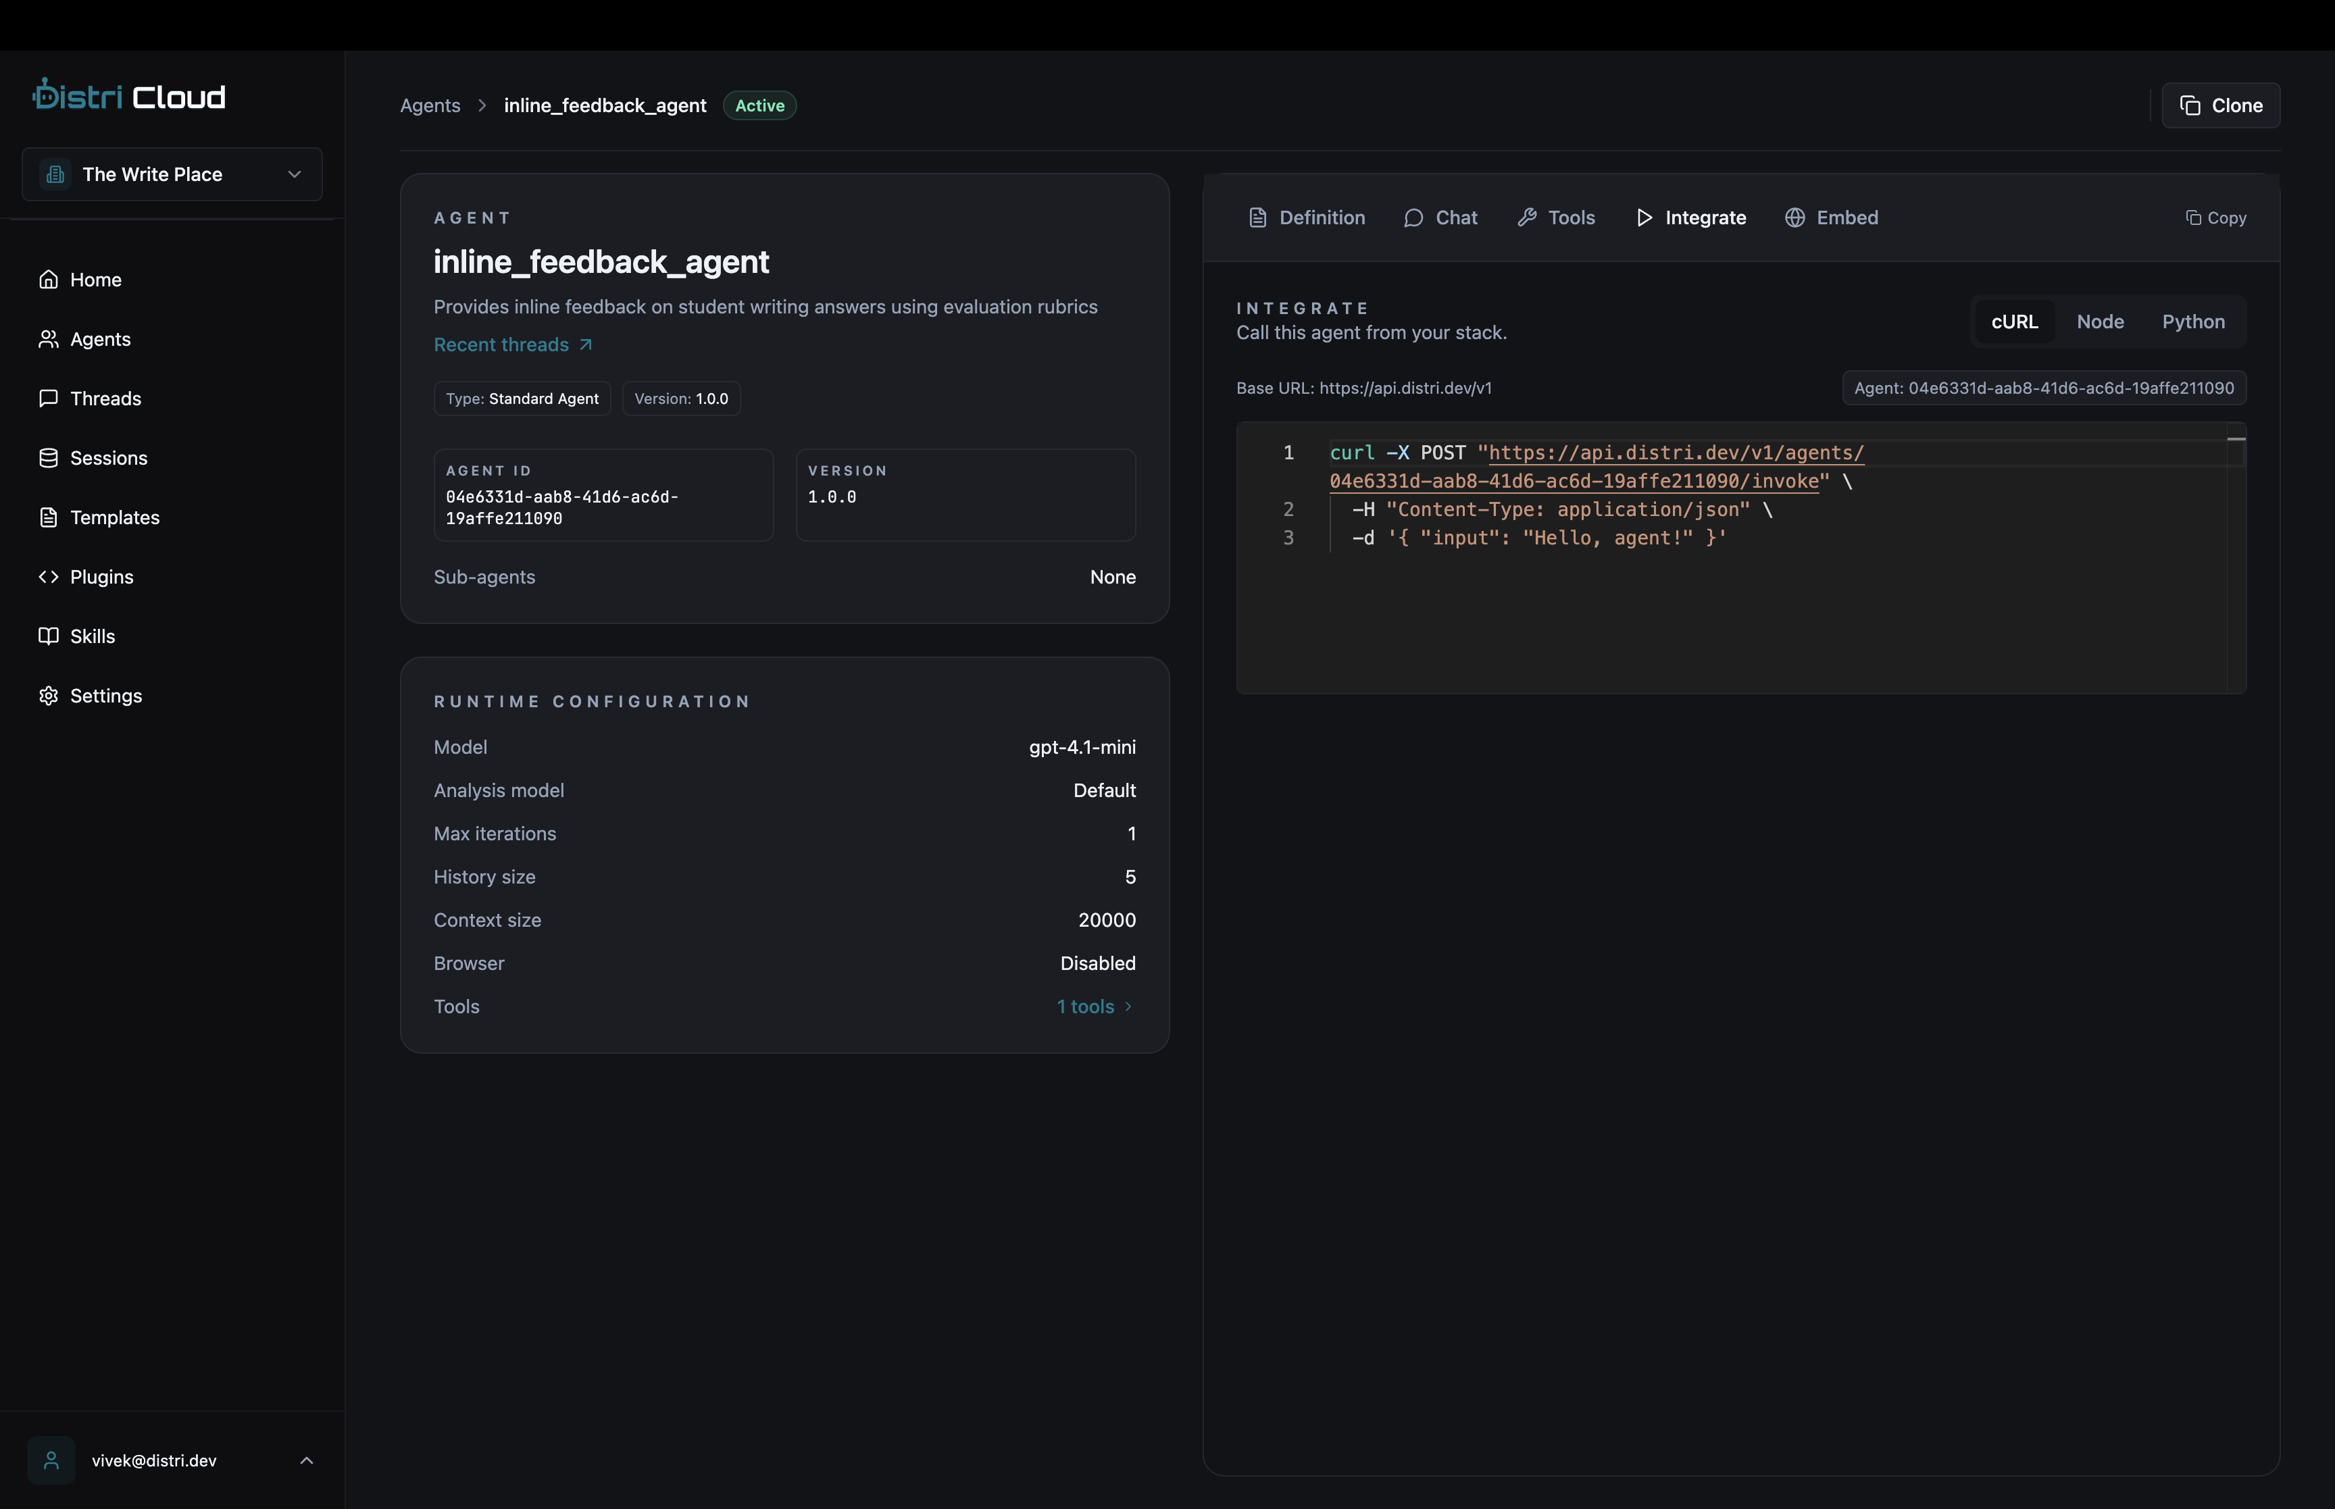Open Sessions via the database icon
The height and width of the screenshot is (1509, 2335).
[x=48, y=457]
